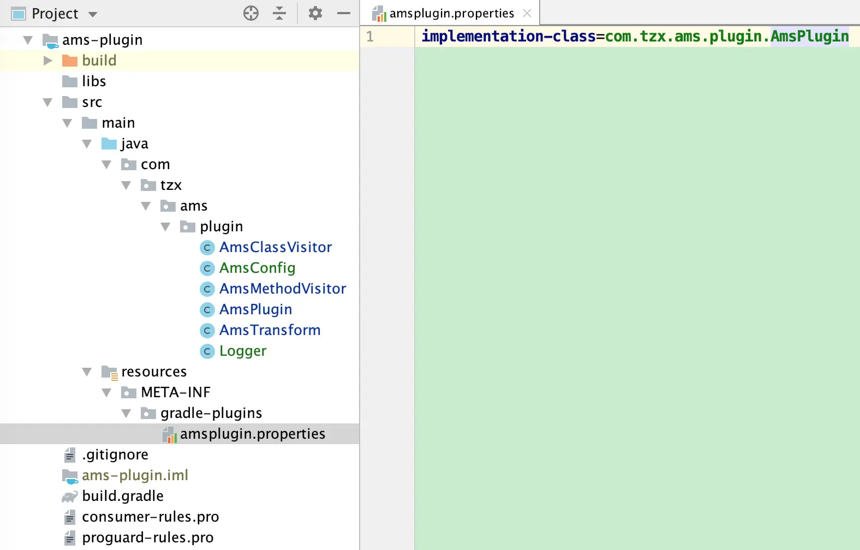Select the .gitignore file name
The image size is (860, 550).
115,455
